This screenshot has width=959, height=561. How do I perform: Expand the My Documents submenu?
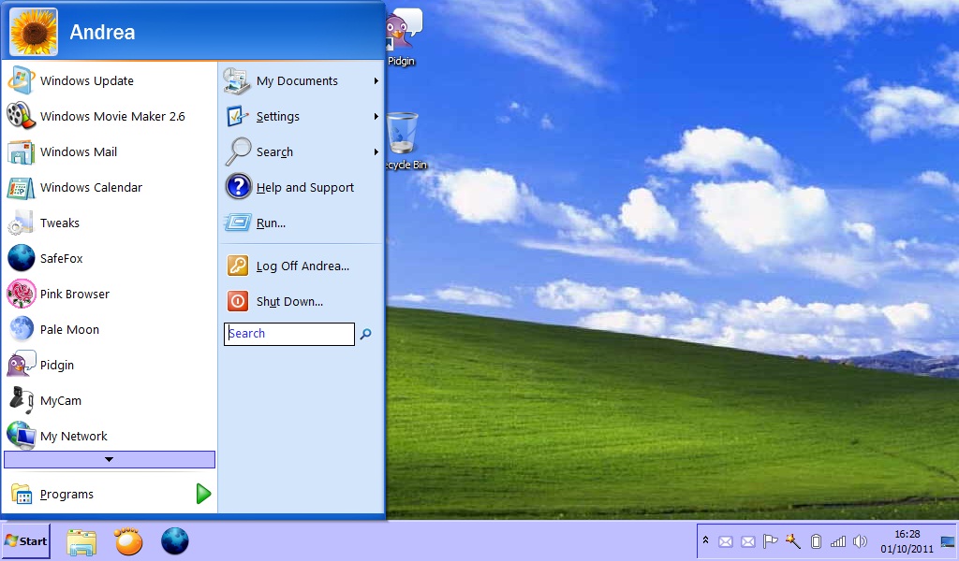coord(302,80)
